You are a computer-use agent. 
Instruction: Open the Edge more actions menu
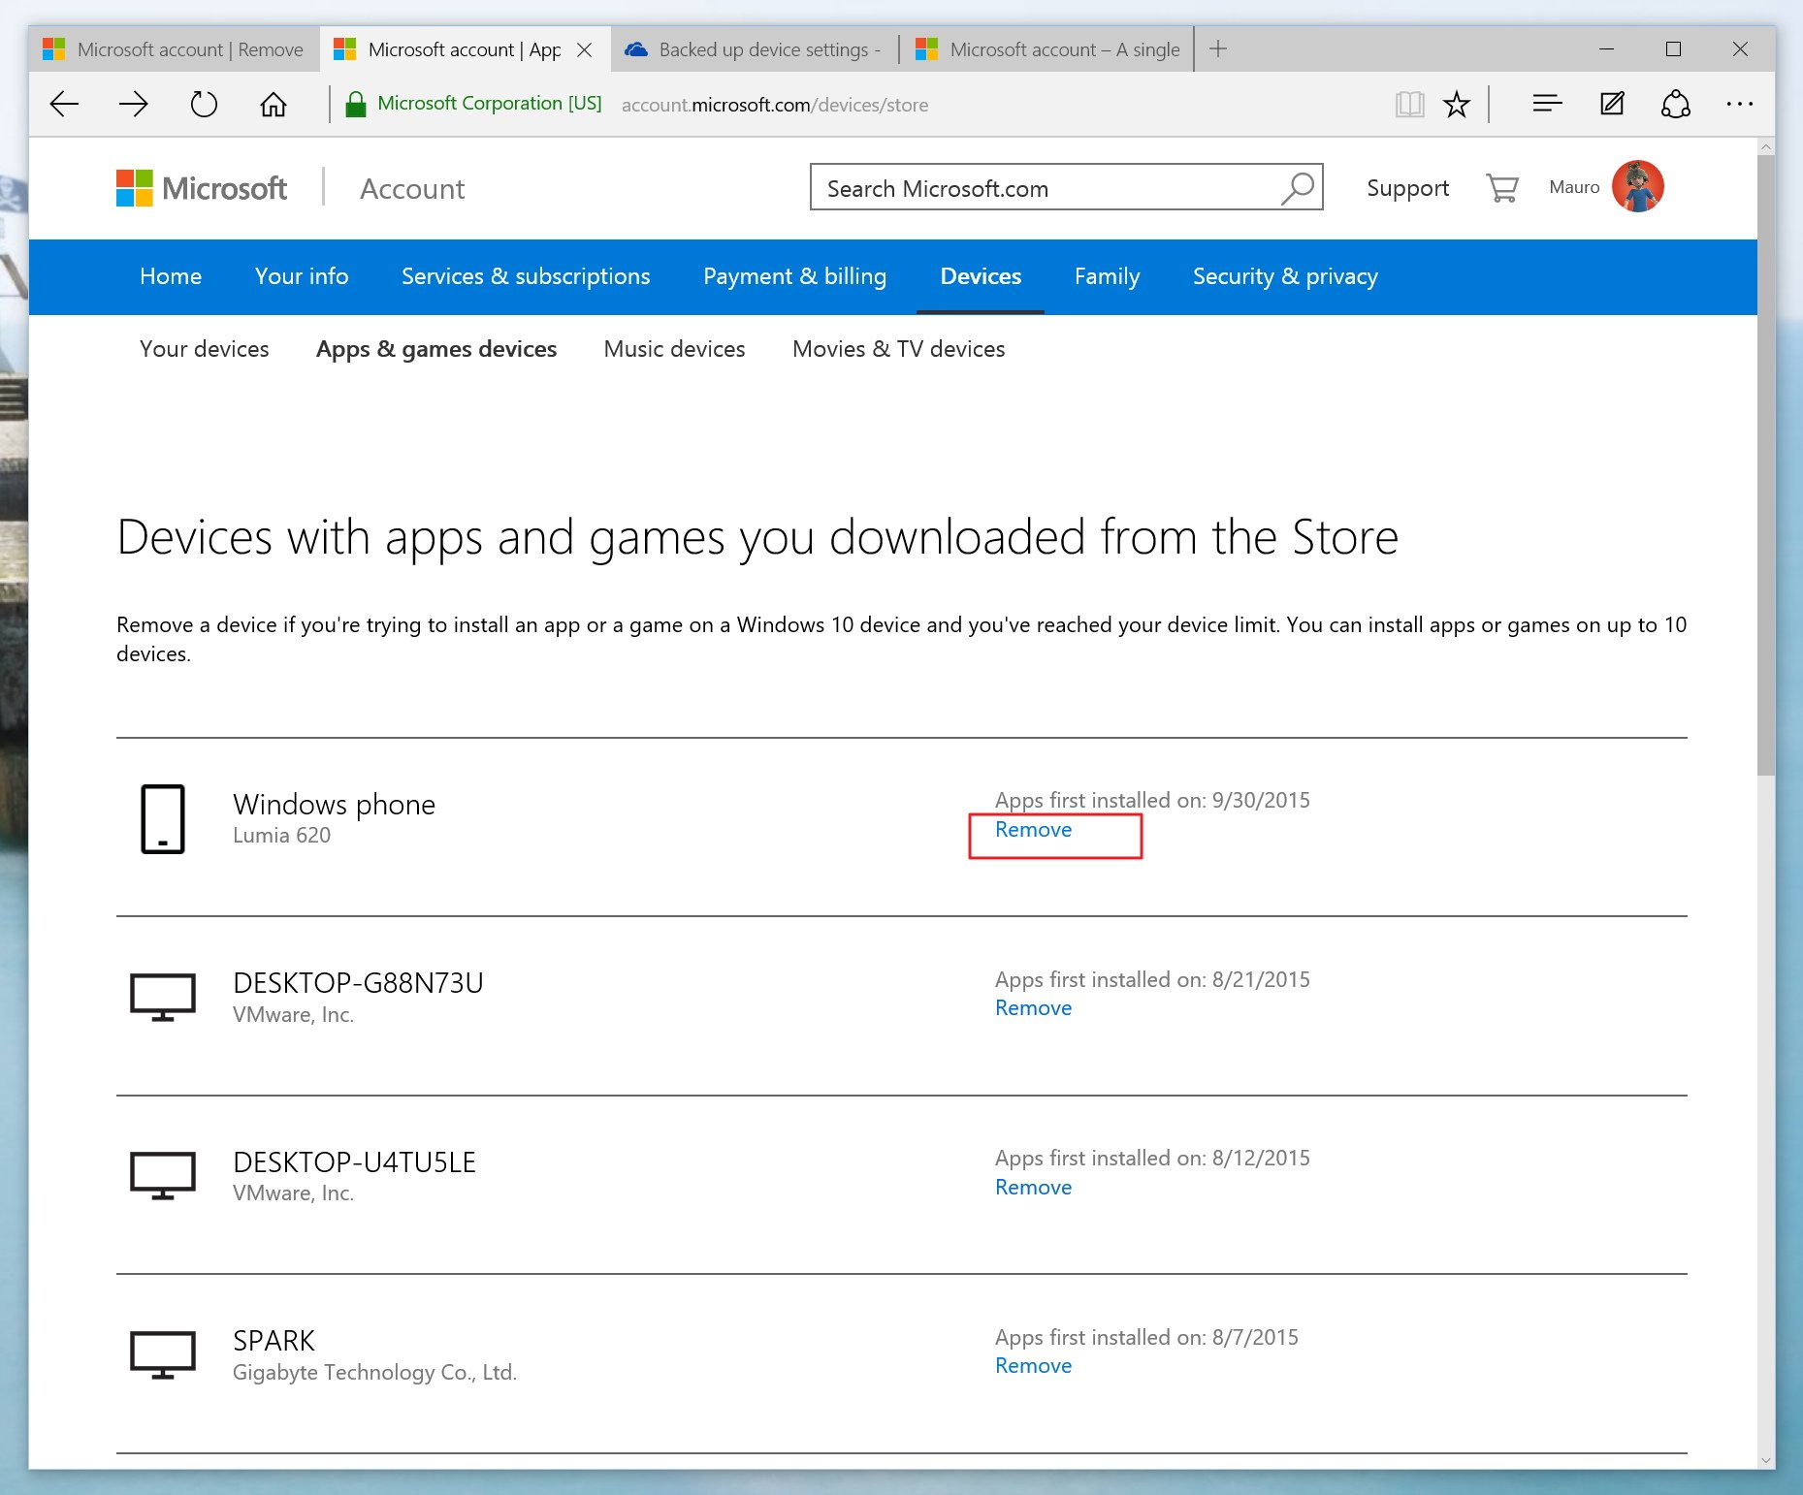coord(1739,104)
